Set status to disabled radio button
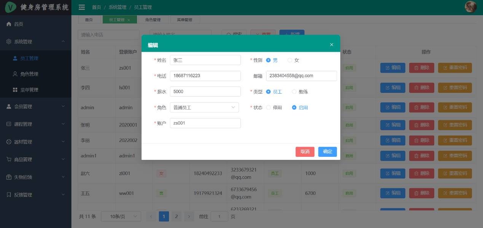 (x=269, y=108)
